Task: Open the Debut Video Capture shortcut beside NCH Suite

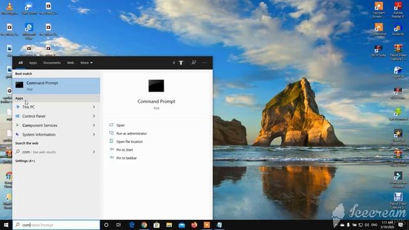Action: click(398, 52)
